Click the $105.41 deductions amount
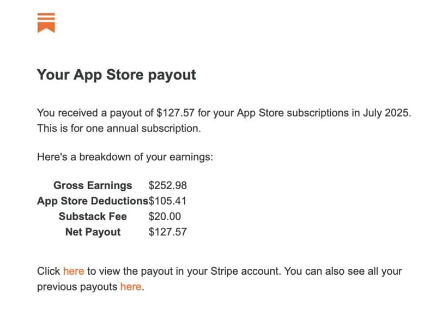Screen dimensions: 436x314 [167, 201]
